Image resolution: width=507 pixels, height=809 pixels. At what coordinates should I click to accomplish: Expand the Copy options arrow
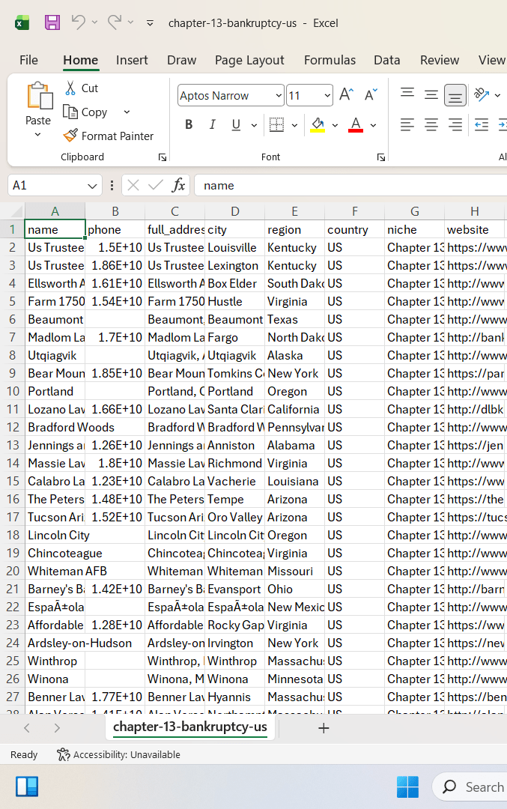point(127,112)
